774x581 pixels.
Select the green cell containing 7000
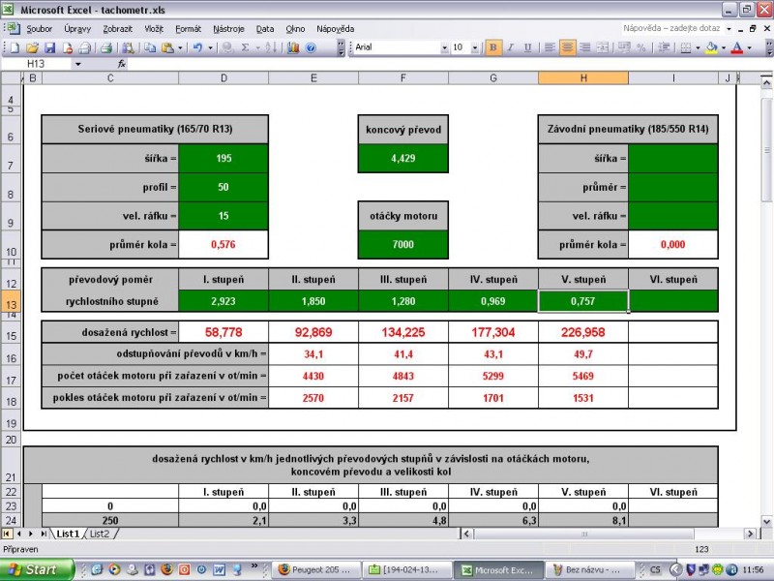402,245
